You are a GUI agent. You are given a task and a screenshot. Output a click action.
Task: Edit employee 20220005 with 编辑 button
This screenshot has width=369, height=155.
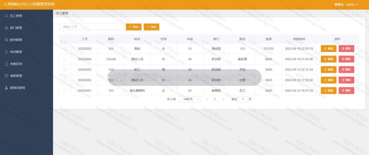pyautogui.click(x=329, y=49)
